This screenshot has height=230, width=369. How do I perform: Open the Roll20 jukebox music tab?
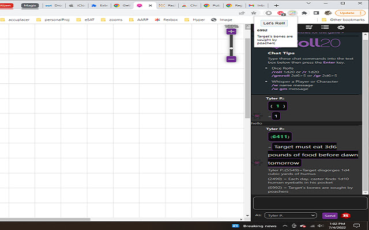pyautogui.click(x=310, y=28)
